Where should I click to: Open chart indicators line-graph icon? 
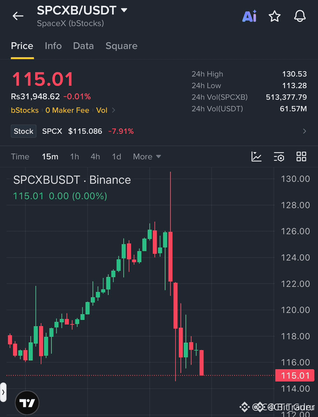click(x=257, y=156)
